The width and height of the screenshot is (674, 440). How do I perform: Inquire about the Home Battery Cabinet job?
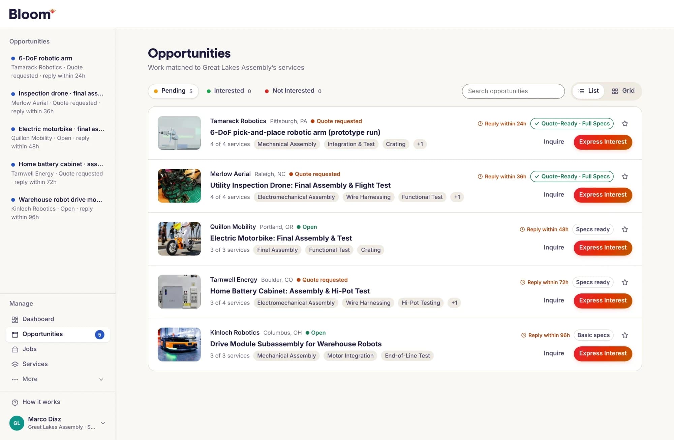554,301
